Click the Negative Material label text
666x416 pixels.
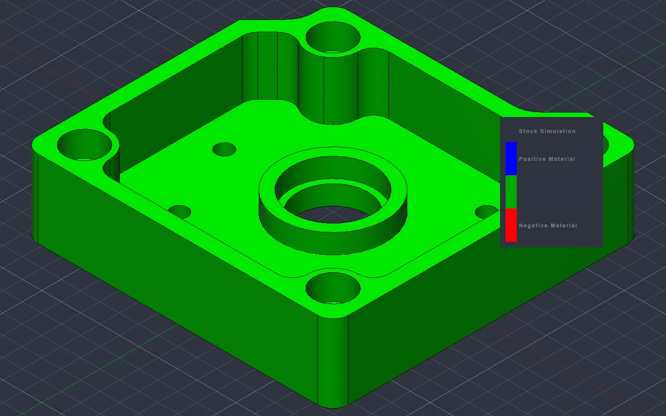coord(548,226)
